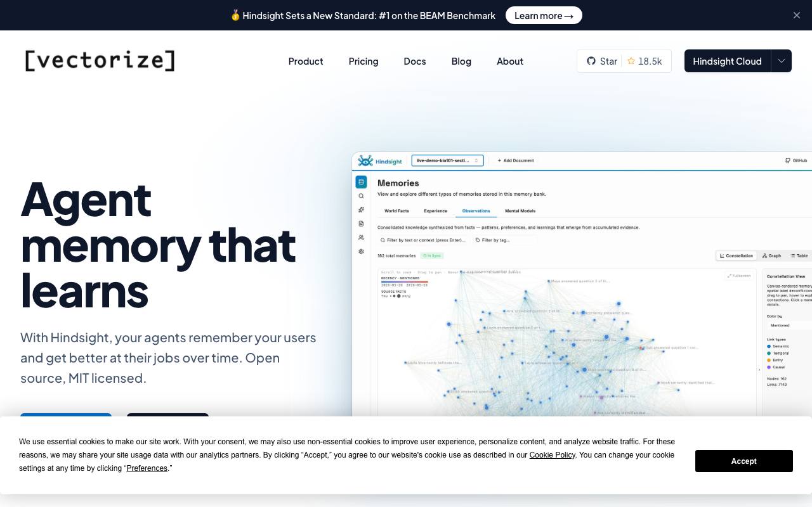
Task: Go to the vectorize logo homepage
Action: (x=100, y=61)
